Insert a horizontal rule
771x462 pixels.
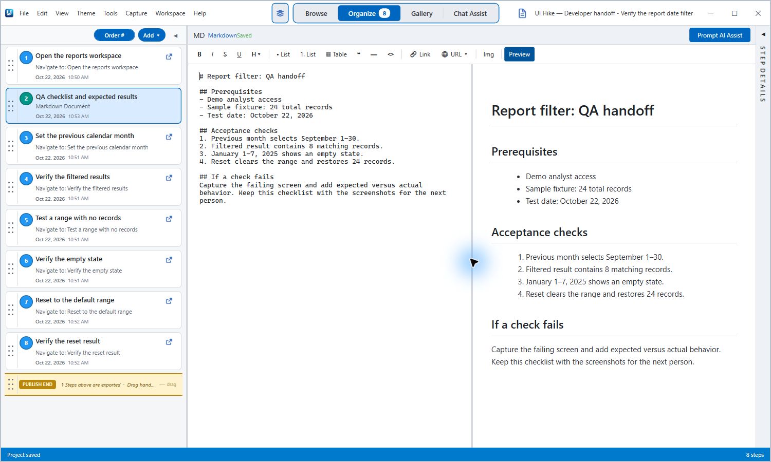[374, 54]
